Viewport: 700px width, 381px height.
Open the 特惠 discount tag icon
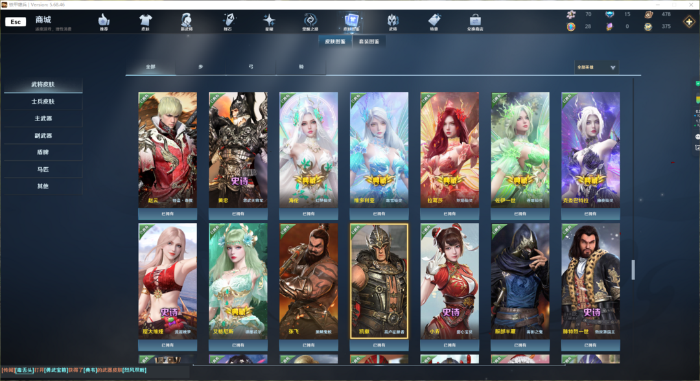point(434,22)
